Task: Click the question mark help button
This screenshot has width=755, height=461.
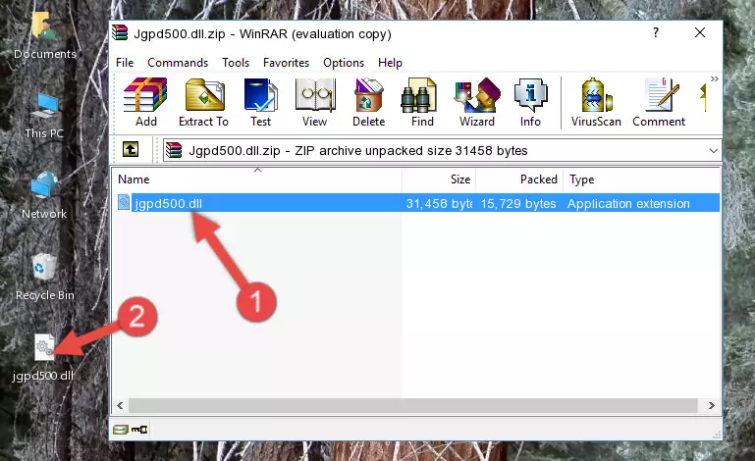Action: (x=655, y=32)
